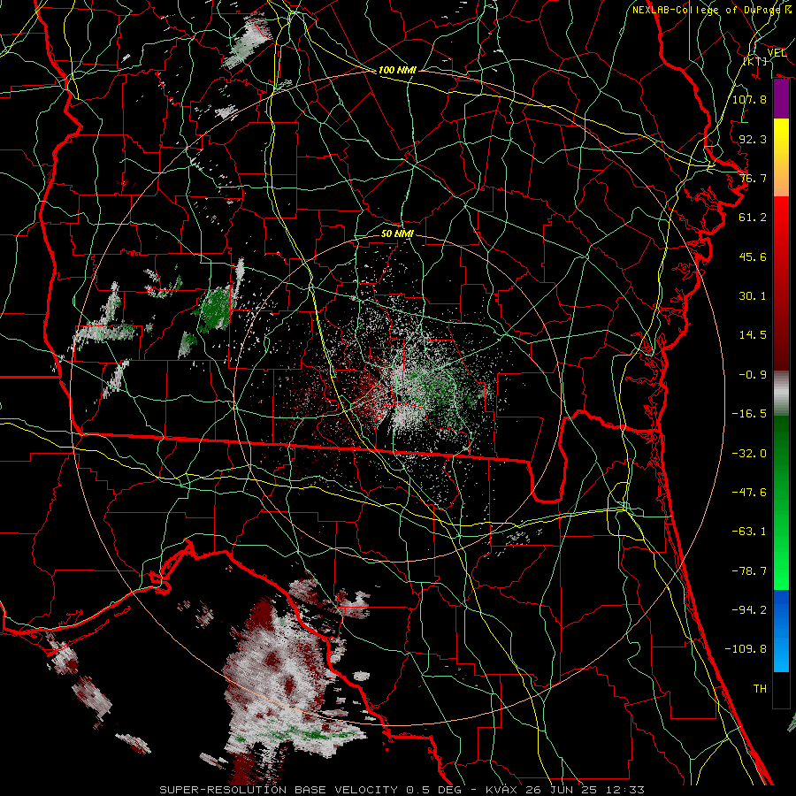Click the 61.2 value on velocity scale
The width and height of the screenshot is (796, 796).
coord(753,218)
